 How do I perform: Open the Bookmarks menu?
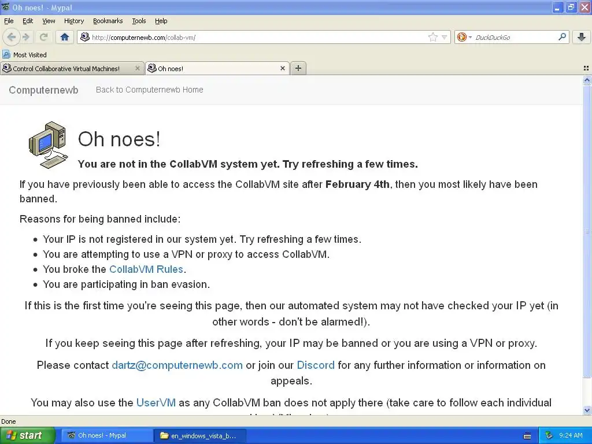point(108,21)
